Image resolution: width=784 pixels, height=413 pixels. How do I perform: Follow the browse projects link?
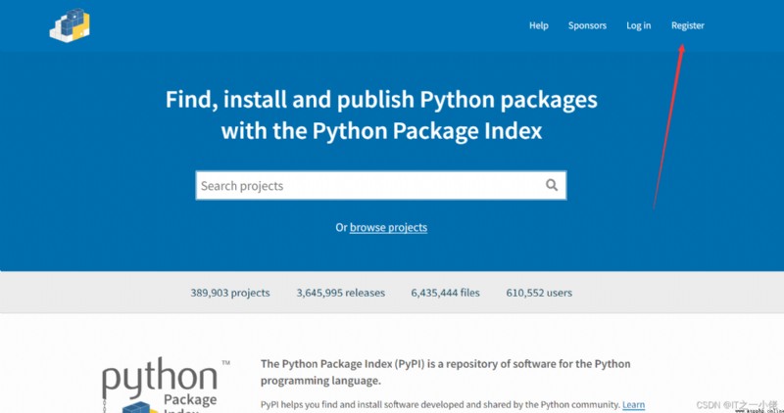click(388, 228)
